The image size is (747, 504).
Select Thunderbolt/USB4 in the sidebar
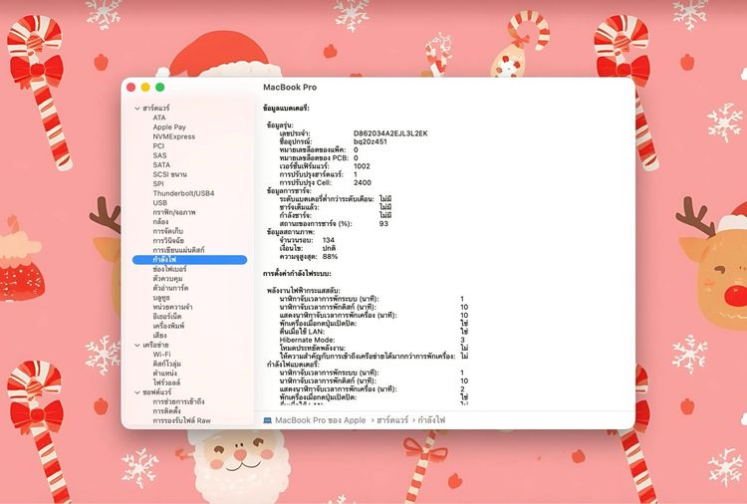183,193
